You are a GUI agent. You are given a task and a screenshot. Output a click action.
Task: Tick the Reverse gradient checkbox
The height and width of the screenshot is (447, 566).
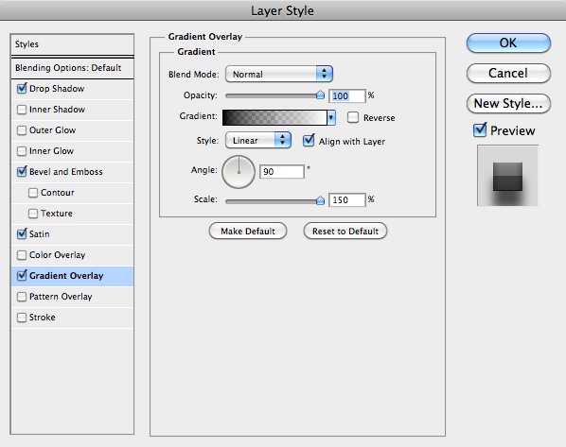click(x=353, y=117)
